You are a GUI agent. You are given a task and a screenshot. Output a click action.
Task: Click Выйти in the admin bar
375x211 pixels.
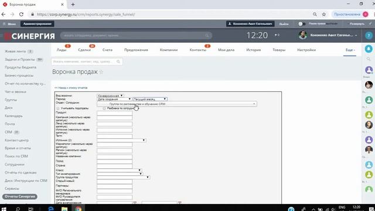(x=284, y=24)
